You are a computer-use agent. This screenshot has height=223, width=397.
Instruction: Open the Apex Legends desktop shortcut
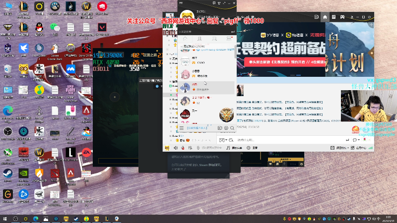(86, 113)
